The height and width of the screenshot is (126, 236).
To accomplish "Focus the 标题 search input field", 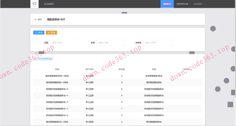I will point(64,43).
